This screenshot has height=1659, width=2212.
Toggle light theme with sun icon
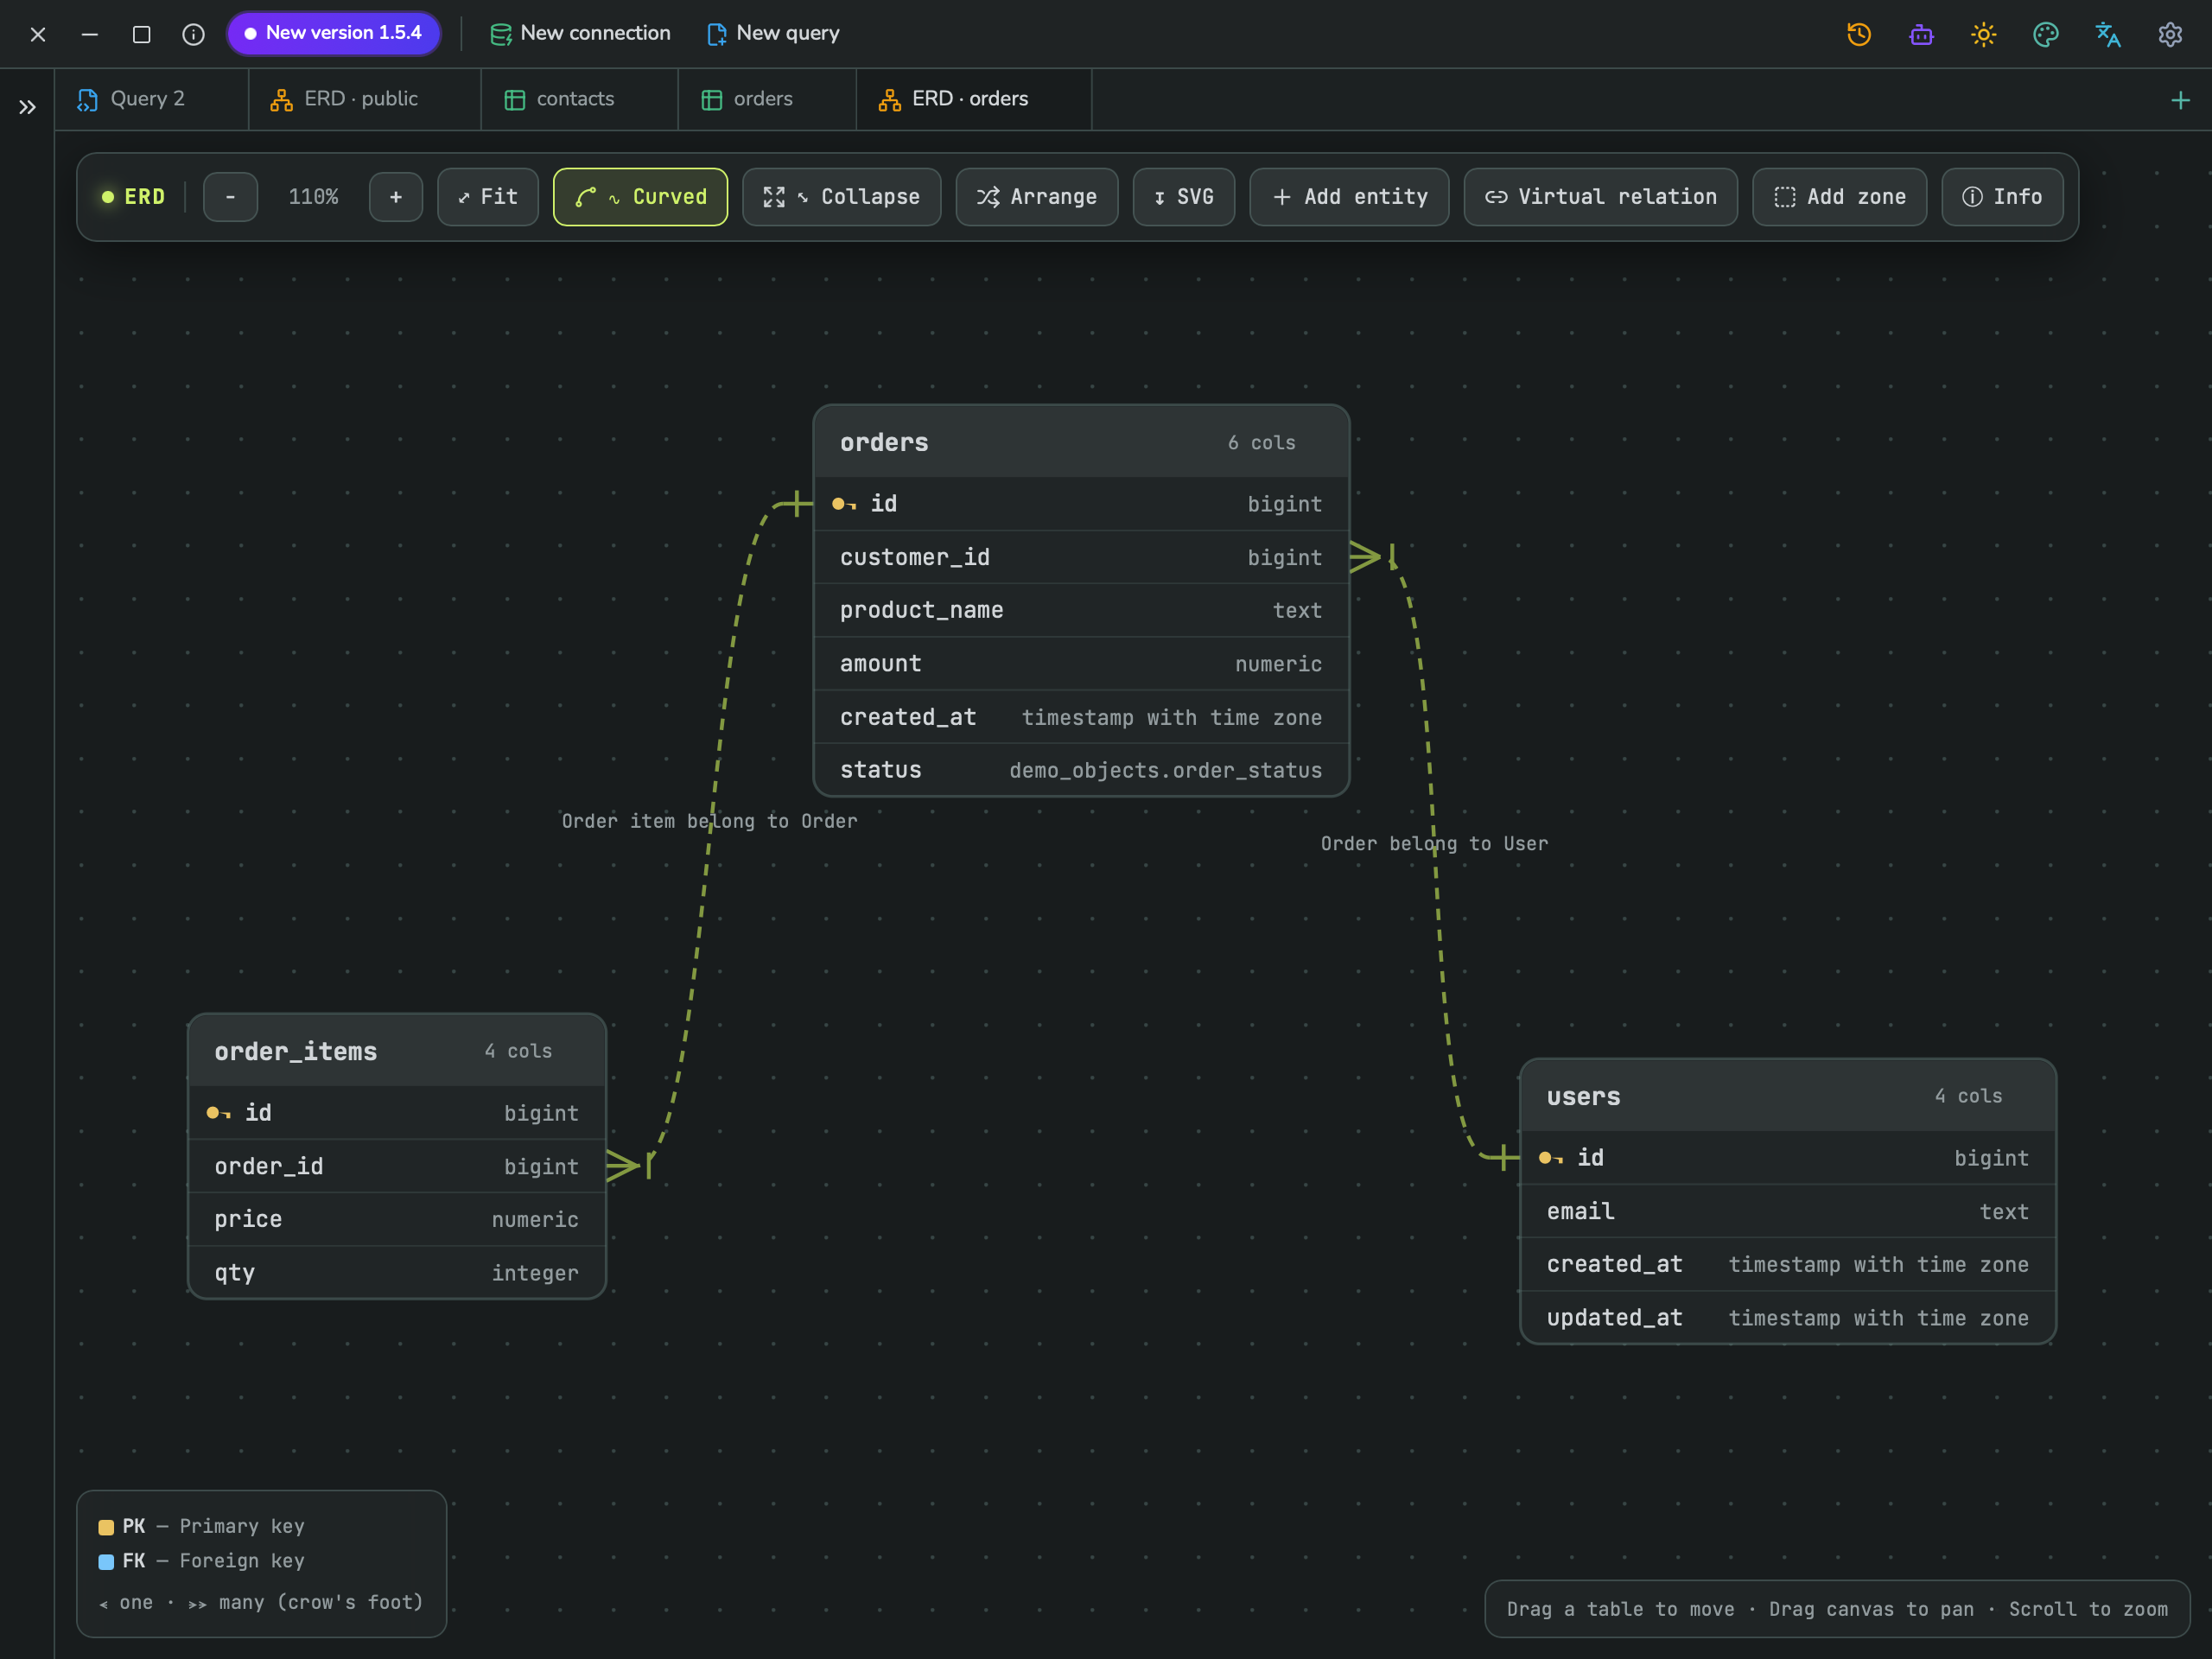coord(1984,34)
